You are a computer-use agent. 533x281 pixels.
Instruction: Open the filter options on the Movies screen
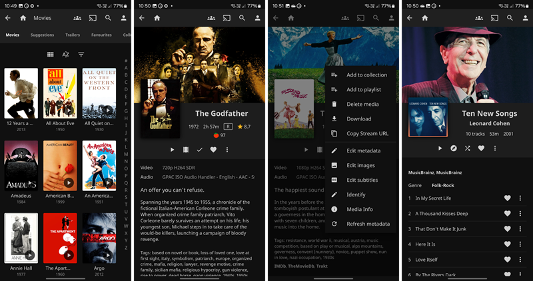coord(81,54)
